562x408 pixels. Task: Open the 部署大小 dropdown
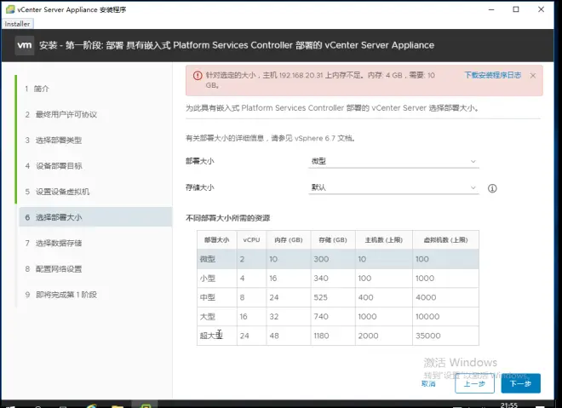pyautogui.click(x=393, y=161)
